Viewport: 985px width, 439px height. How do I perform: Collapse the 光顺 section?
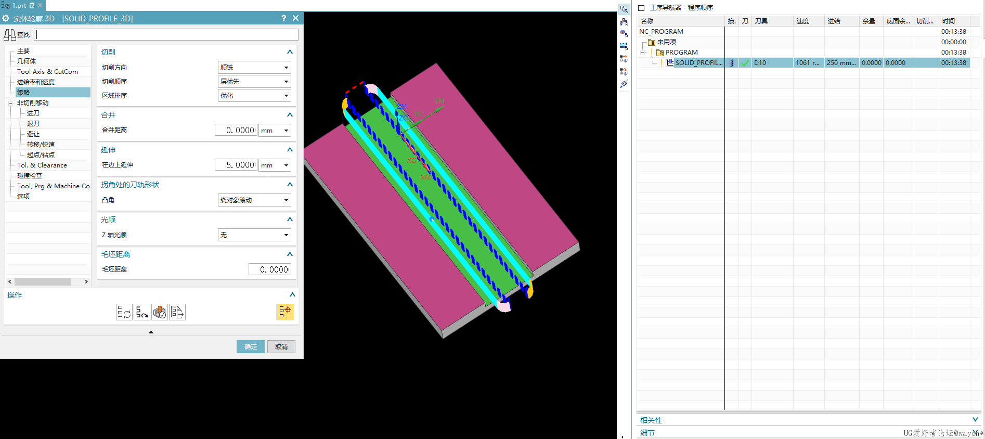point(290,219)
